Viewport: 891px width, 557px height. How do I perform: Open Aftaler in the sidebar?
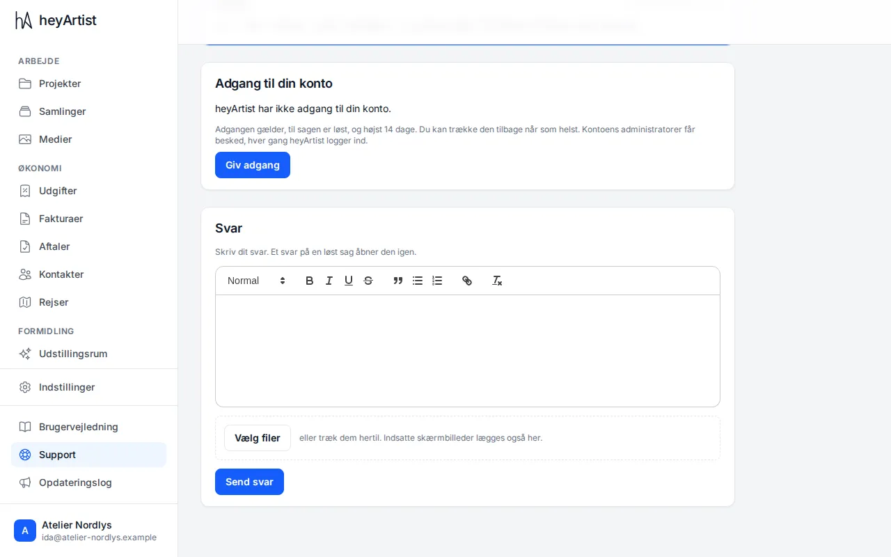pos(89,246)
